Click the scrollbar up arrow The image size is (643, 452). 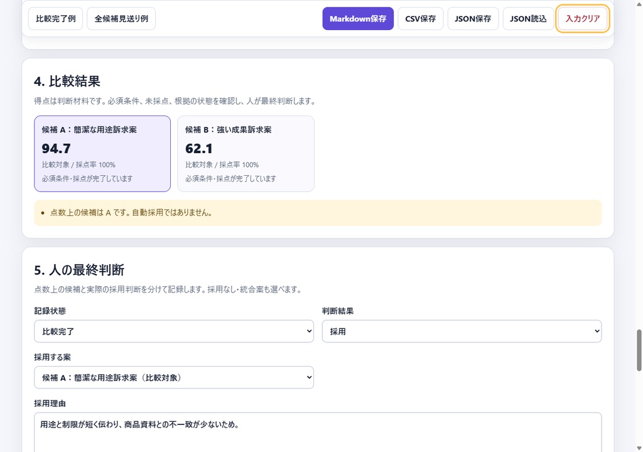click(x=639, y=3)
